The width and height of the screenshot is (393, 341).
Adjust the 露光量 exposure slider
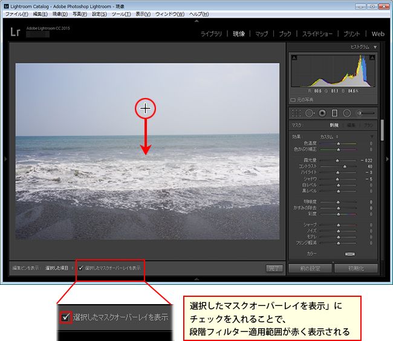[x=337, y=160]
